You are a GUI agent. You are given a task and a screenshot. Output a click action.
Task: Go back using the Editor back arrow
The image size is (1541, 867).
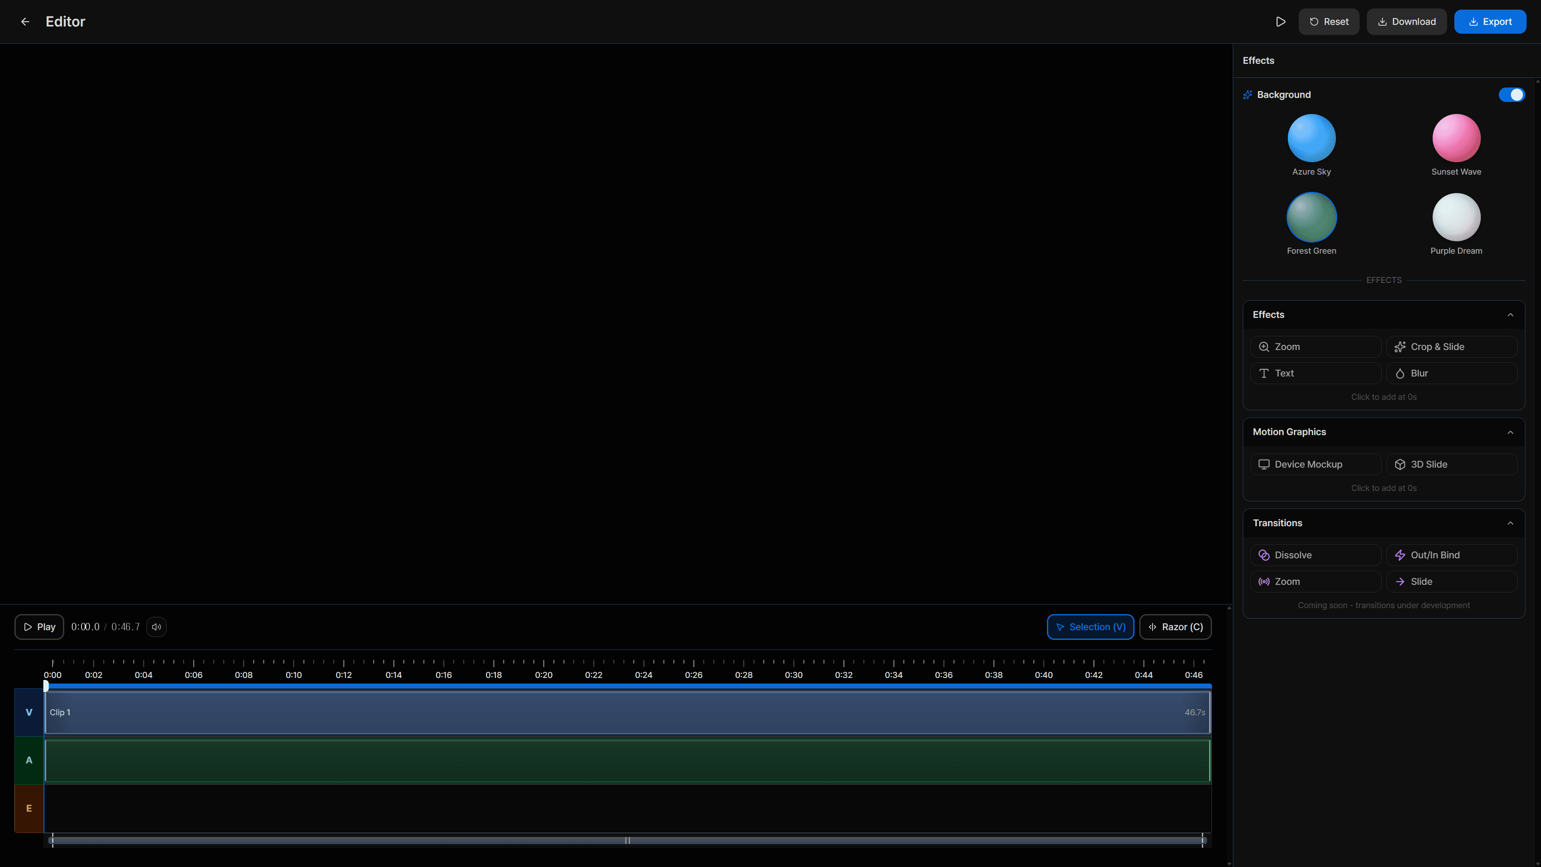(x=25, y=22)
